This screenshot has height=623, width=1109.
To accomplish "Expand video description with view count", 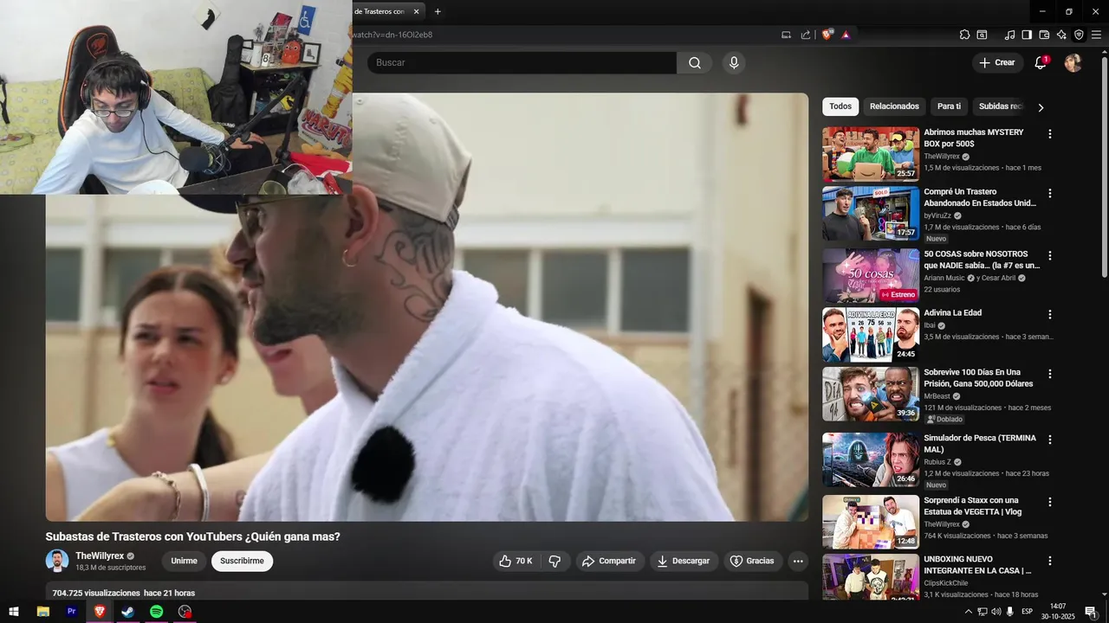I will (x=426, y=592).
